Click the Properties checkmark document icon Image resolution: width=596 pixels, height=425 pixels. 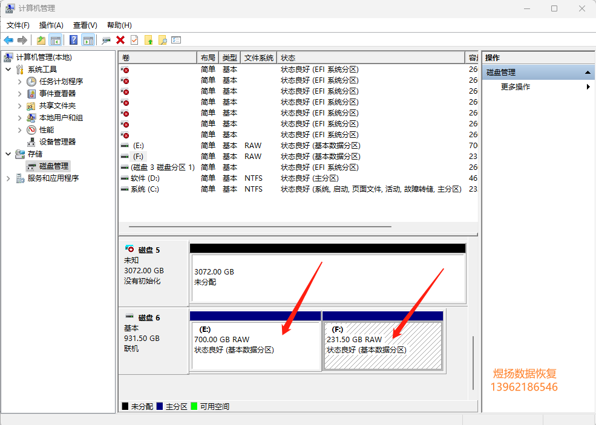tap(134, 40)
